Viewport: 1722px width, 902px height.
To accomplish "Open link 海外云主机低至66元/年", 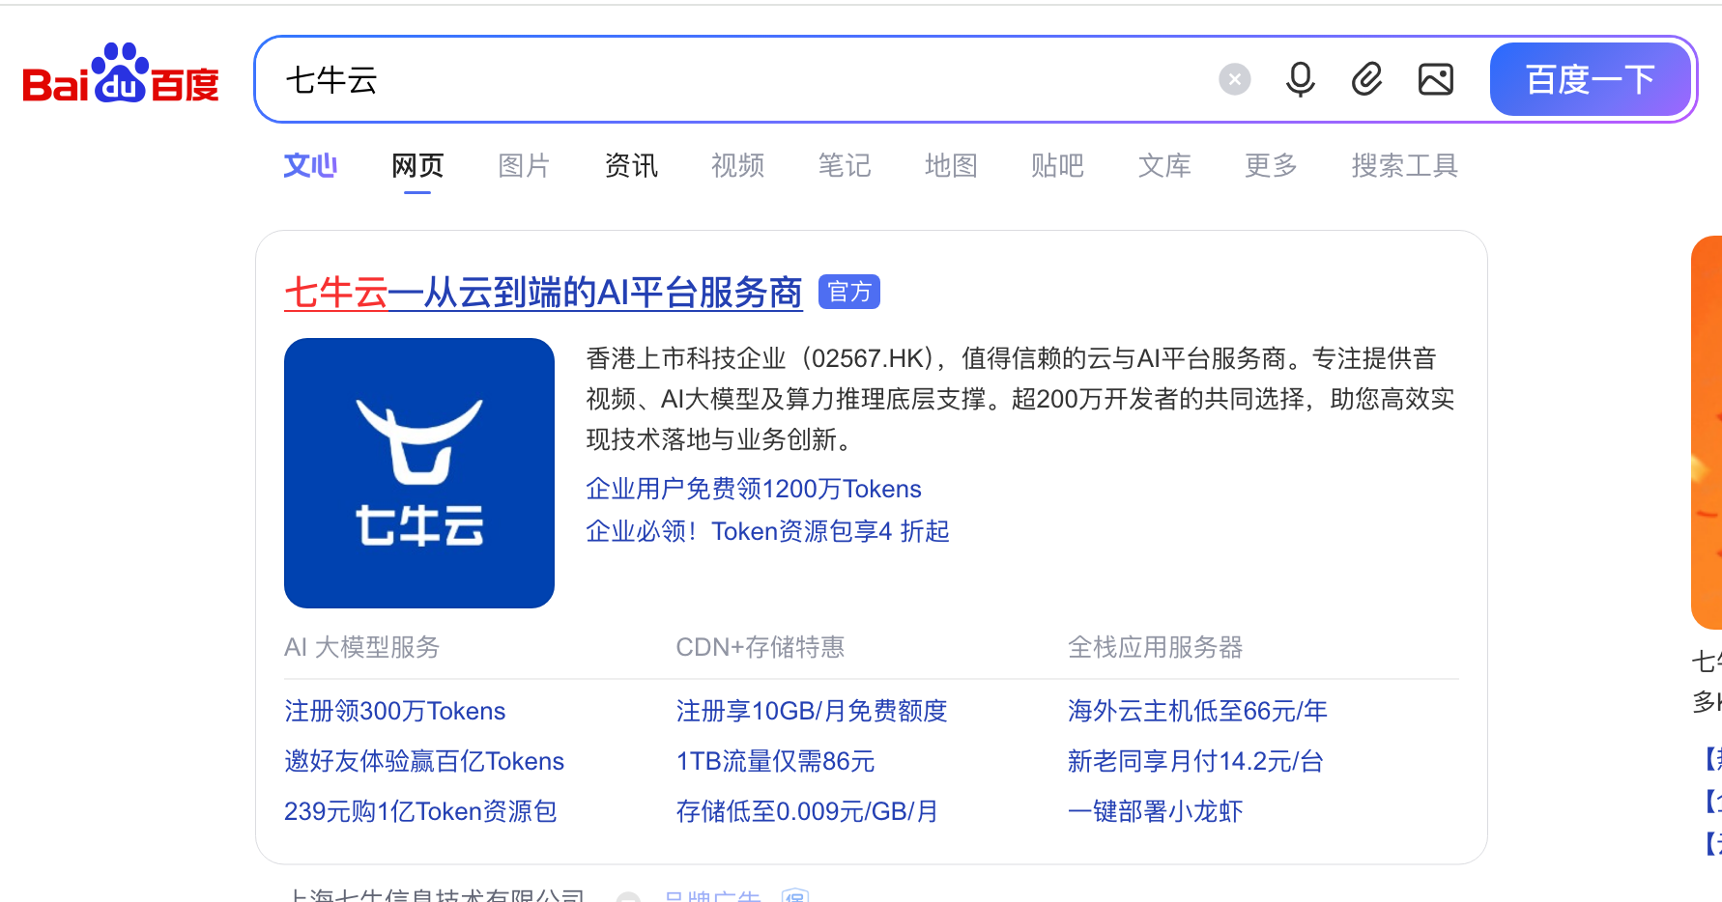I will click(1197, 711).
